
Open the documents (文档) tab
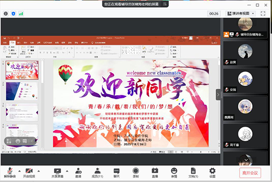[x=193, y=173]
